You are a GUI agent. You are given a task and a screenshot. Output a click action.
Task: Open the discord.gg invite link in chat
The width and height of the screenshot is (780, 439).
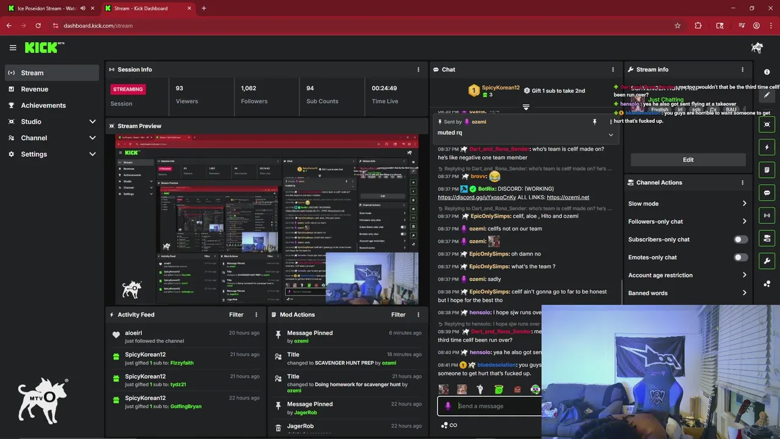[477, 198]
